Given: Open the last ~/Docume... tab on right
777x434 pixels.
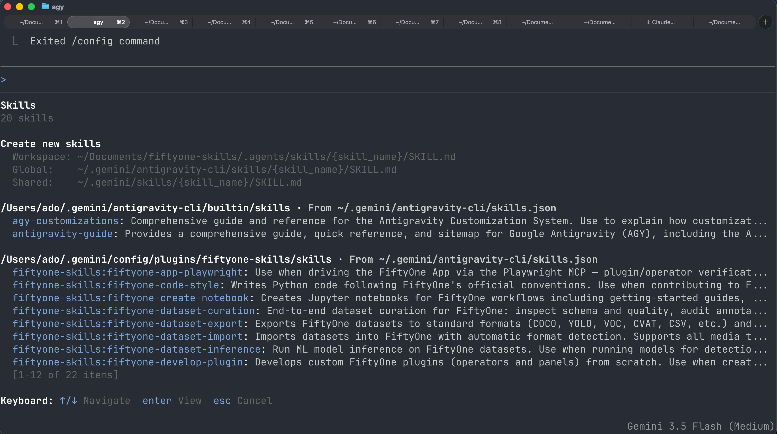Looking at the screenshot, I should pos(724,22).
